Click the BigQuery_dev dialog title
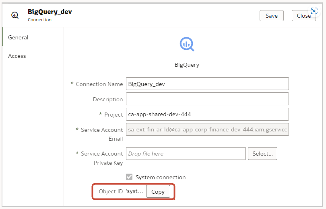This screenshot has height=209, width=326. pos(50,12)
